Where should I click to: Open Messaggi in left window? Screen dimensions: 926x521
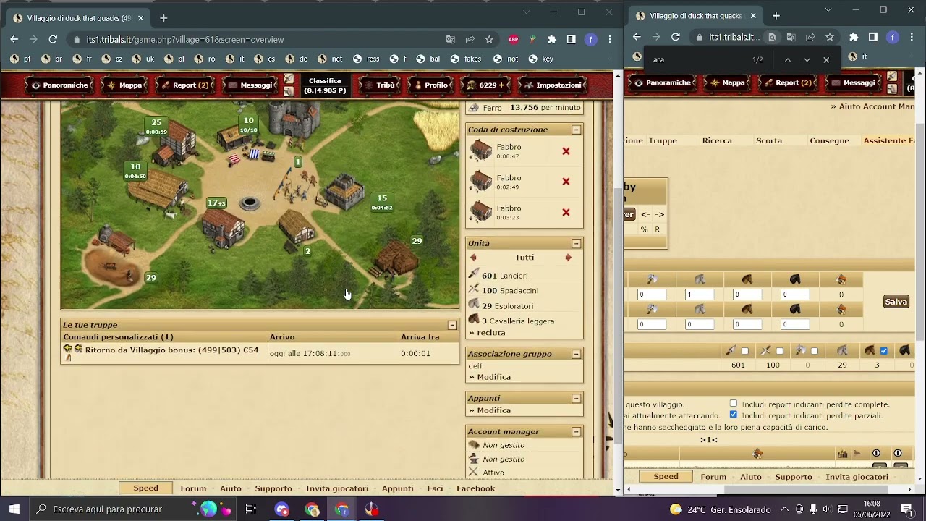point(250,85)
